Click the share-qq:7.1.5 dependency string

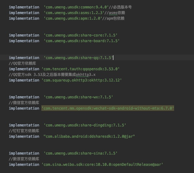[78, 58]
